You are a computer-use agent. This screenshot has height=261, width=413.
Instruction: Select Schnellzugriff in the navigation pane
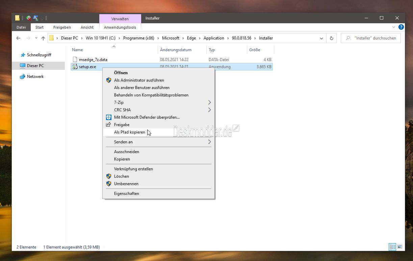click(39, 55)
